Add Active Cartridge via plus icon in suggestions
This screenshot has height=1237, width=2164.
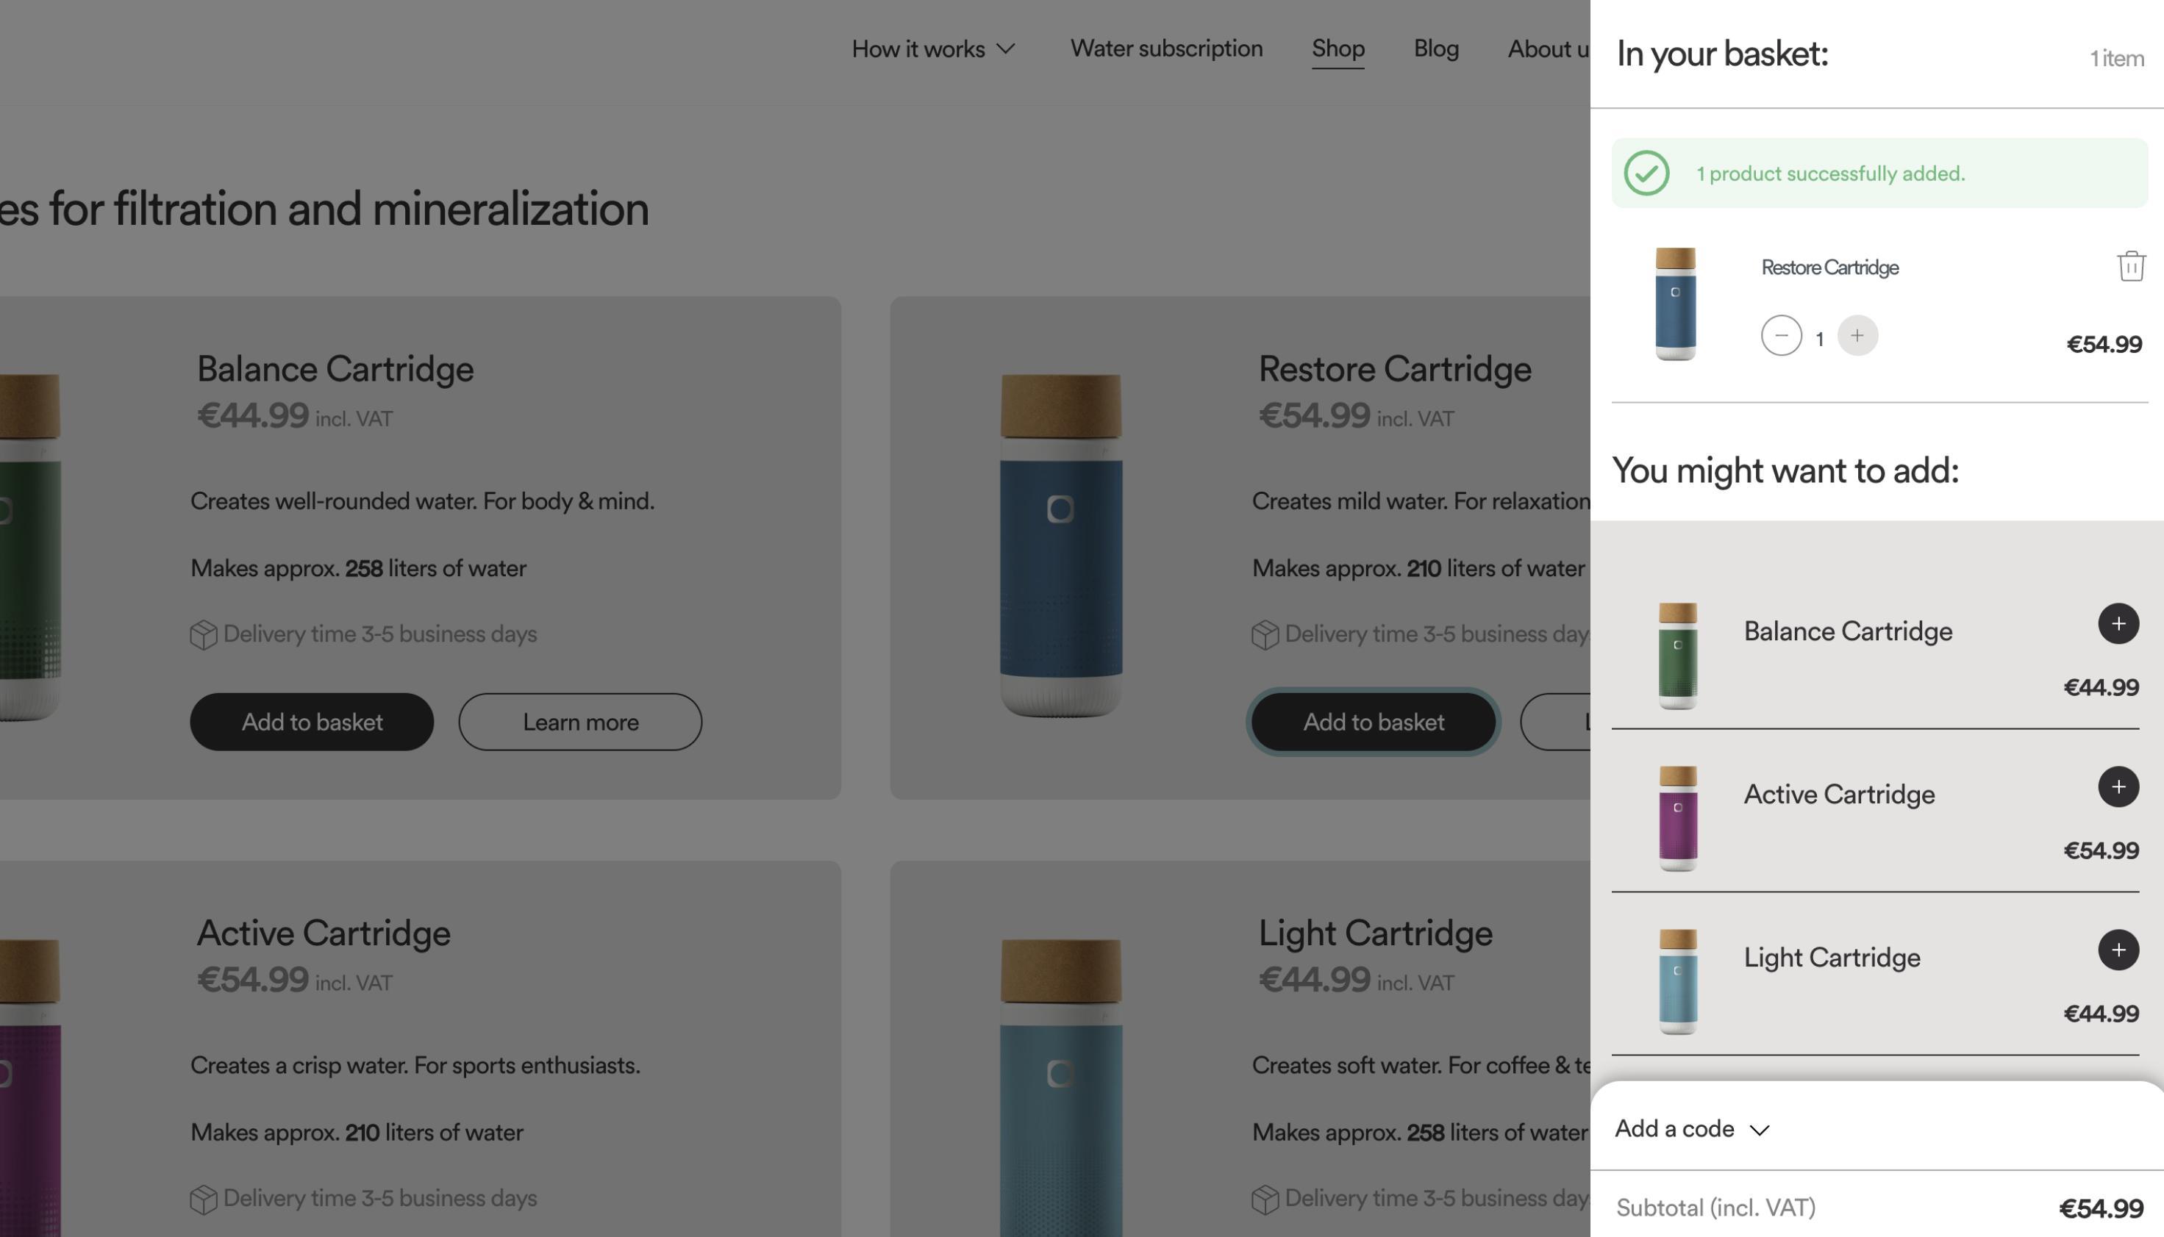point(2118,786)
